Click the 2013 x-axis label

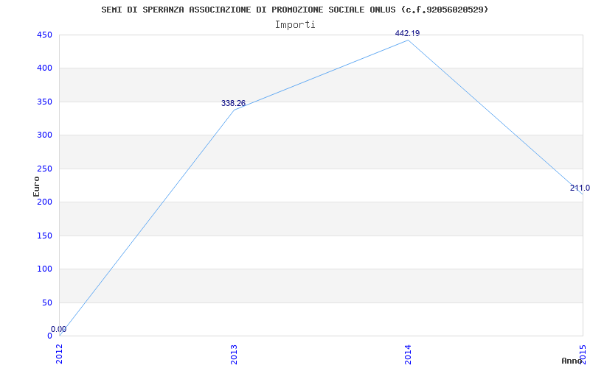click(x=234, y=354)
